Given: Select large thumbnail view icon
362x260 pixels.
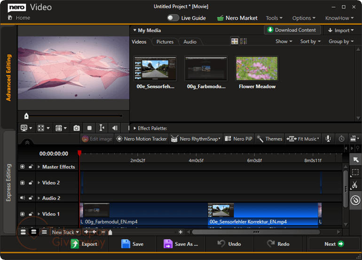Looking at the screenshot, I should [235, 41].
